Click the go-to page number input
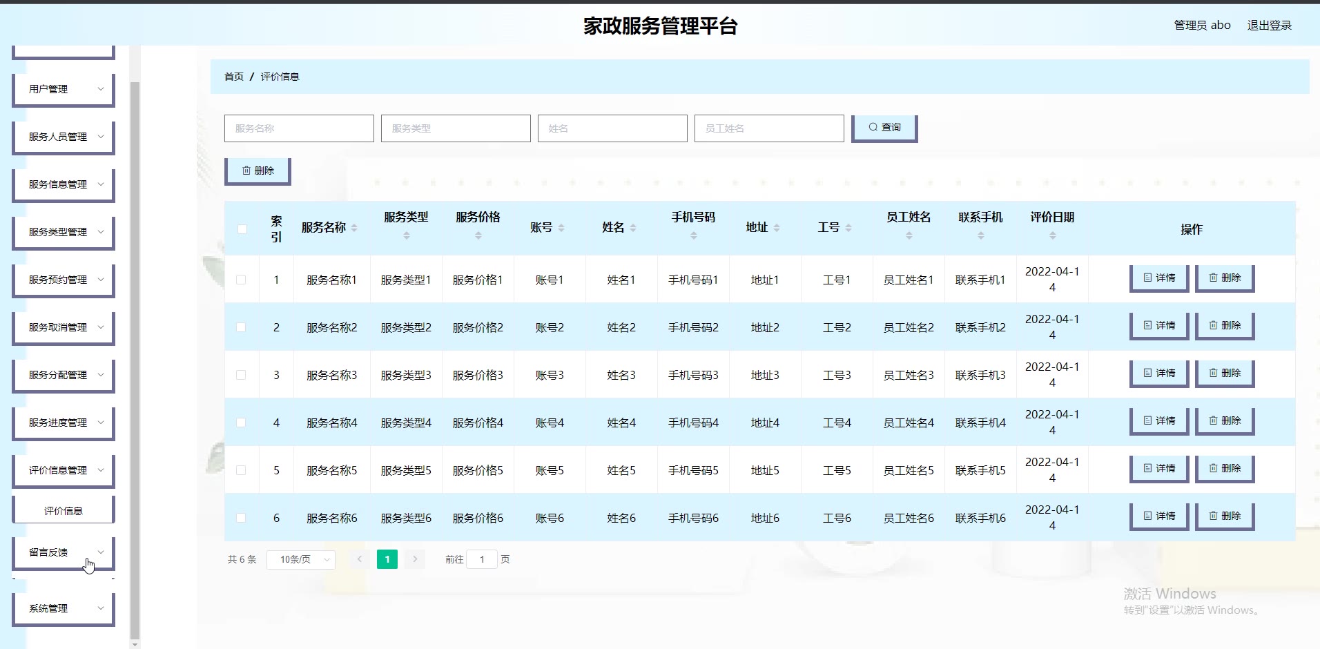Image resolution: width=1320 pixels, height=649 pixels. (x=482, y=559)
